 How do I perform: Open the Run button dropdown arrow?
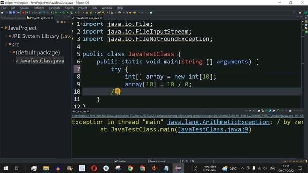[67, 12]
